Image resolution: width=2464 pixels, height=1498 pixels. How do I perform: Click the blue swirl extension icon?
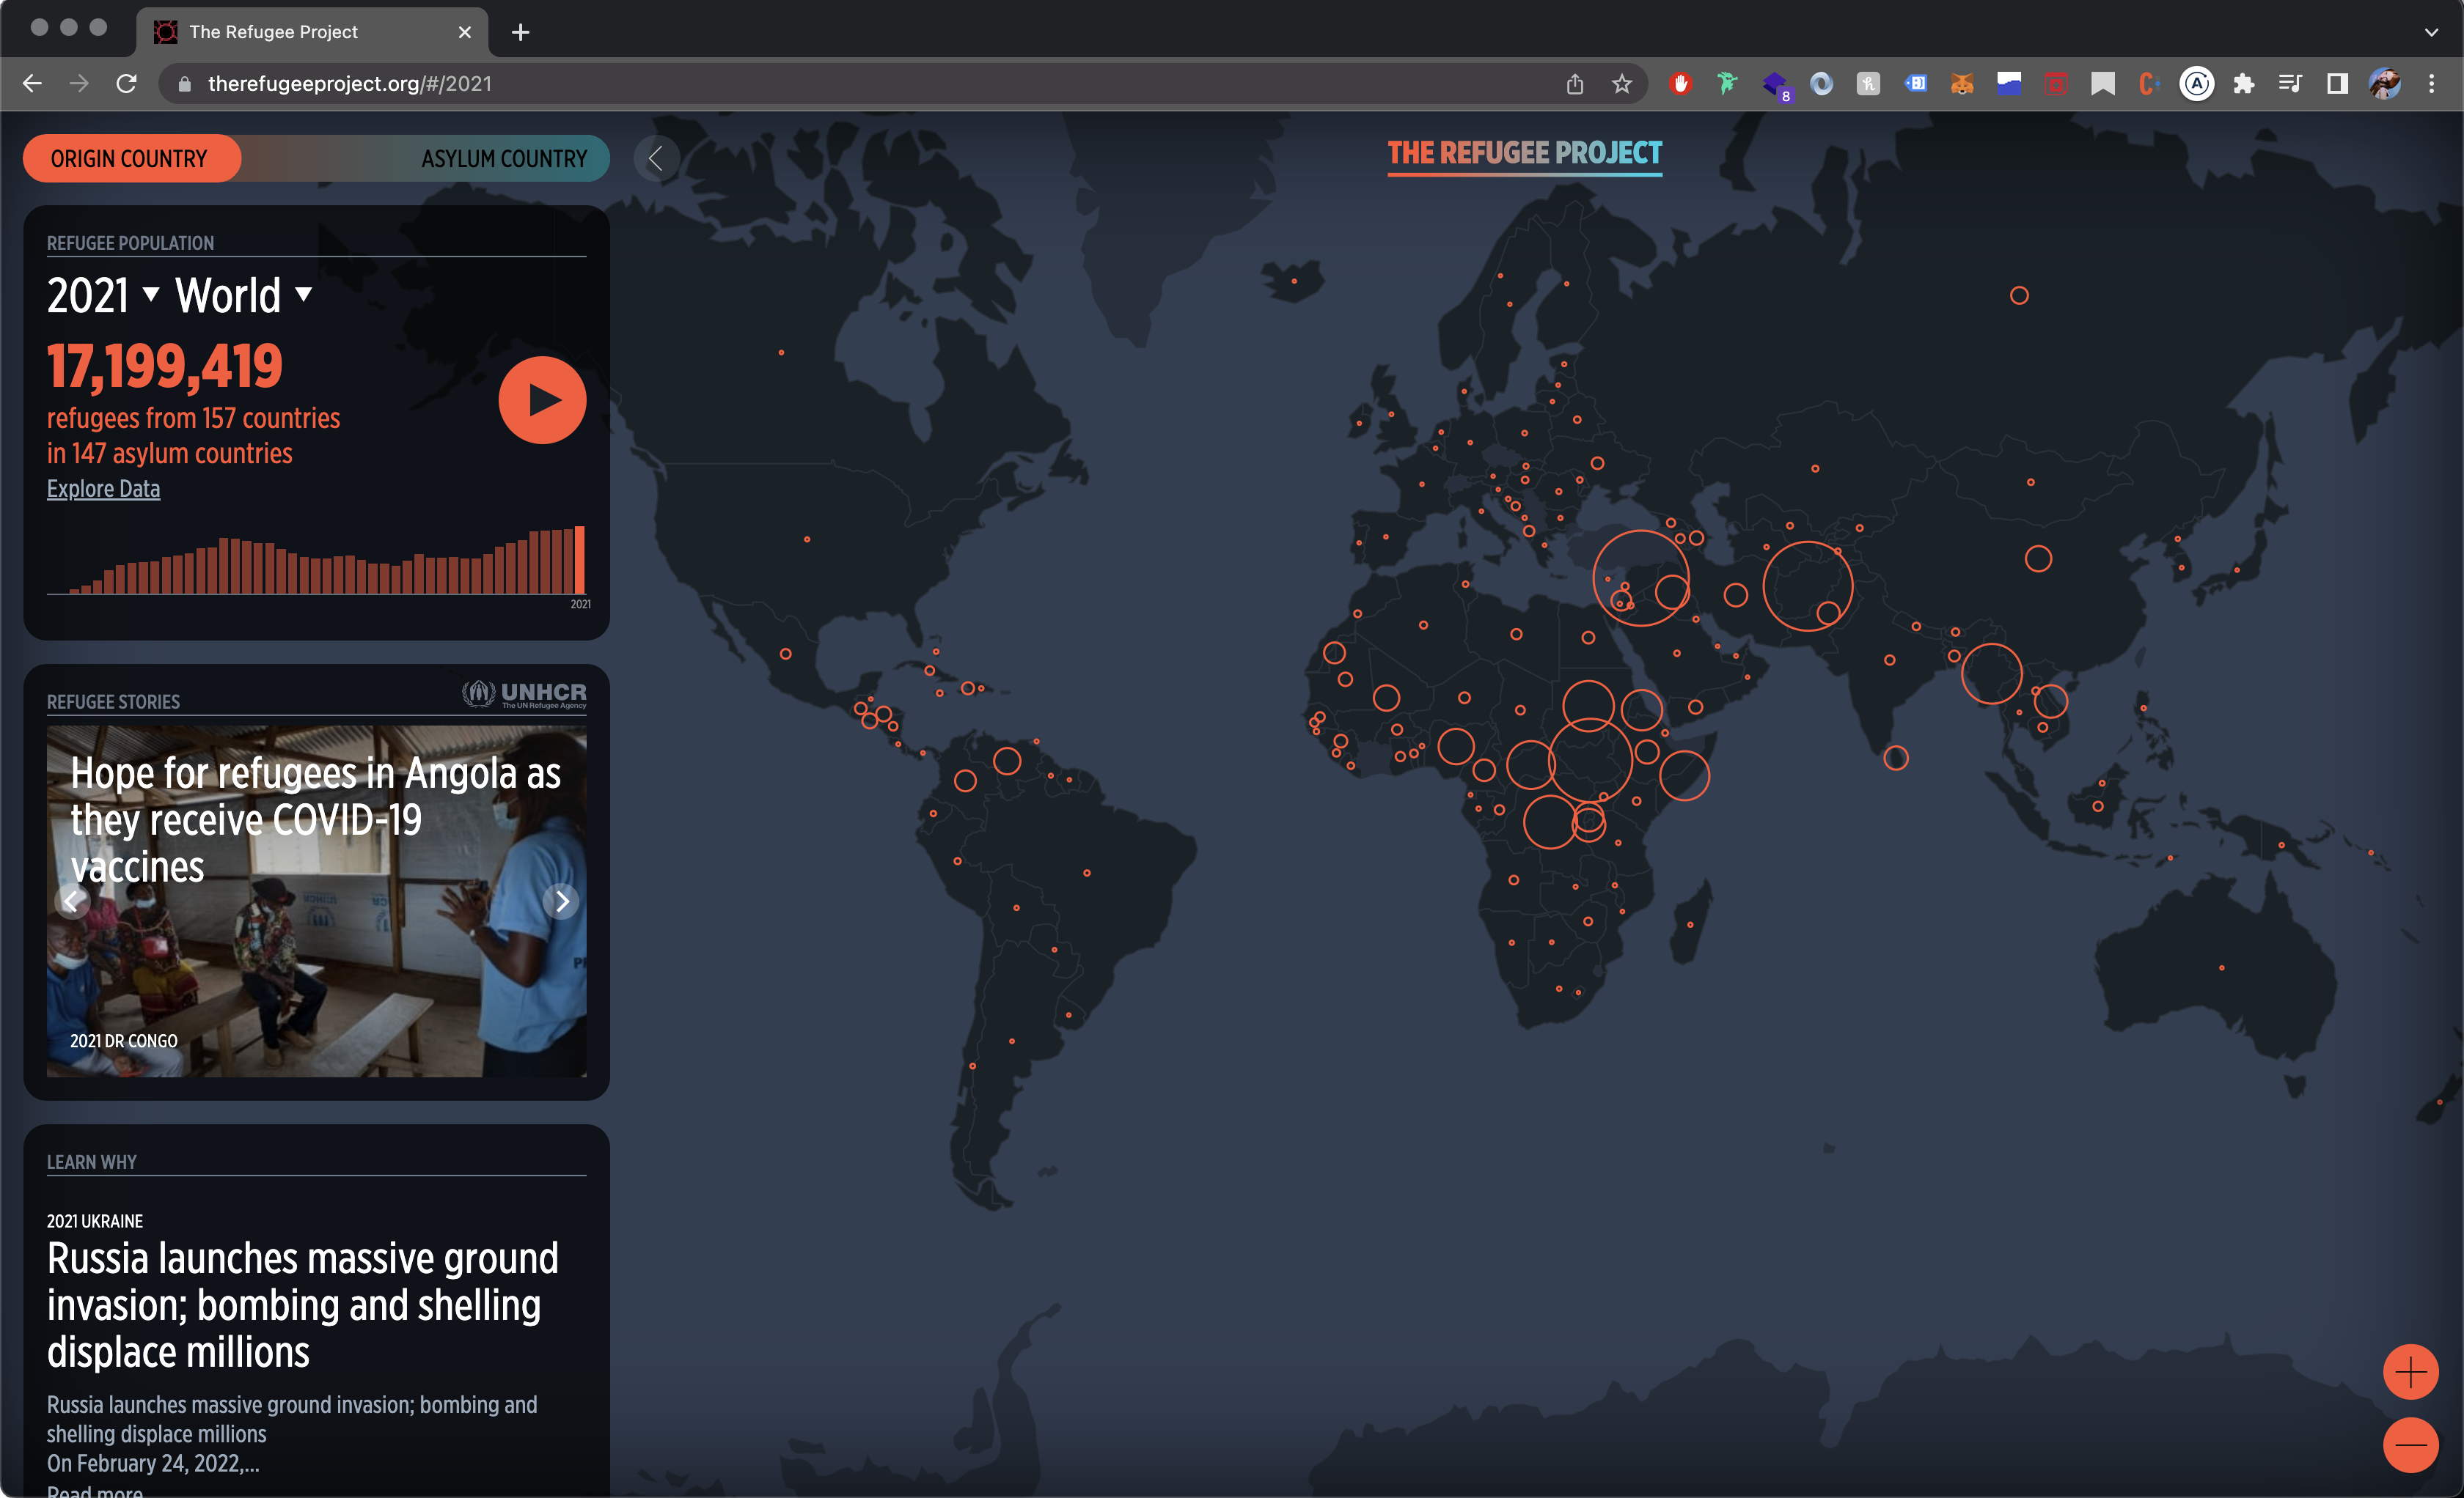(x=1821, y=84)
